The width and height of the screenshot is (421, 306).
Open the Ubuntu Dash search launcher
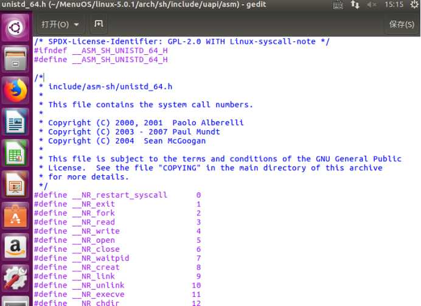15,27
